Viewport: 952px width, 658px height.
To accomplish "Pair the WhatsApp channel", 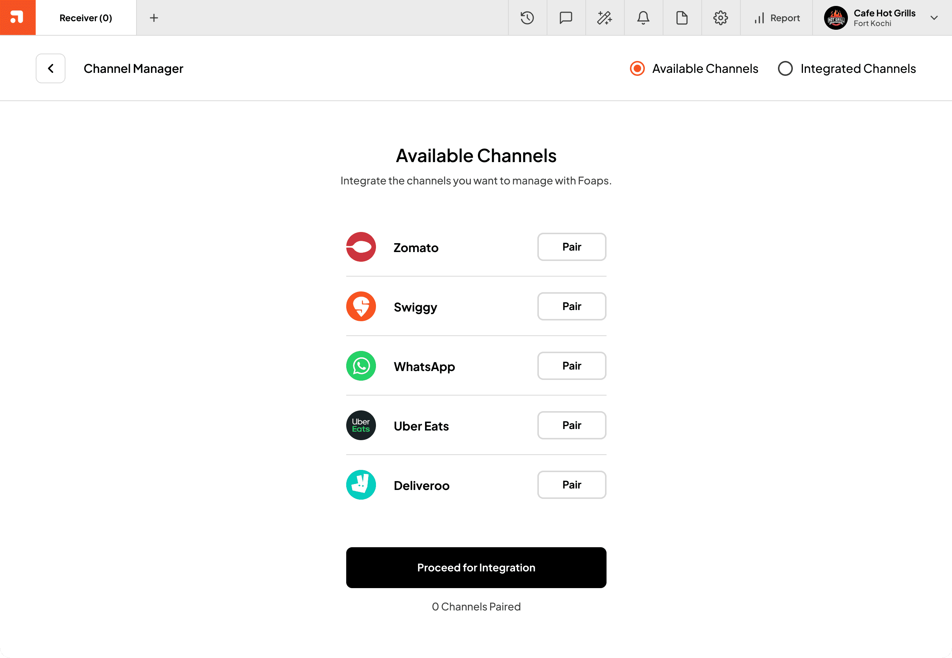I will [572, 366].
